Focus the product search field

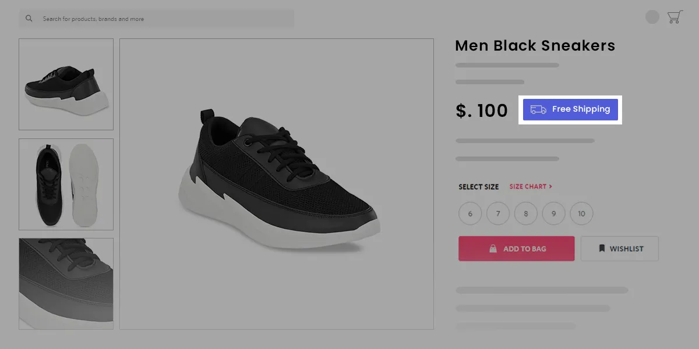tap(163, 19)
